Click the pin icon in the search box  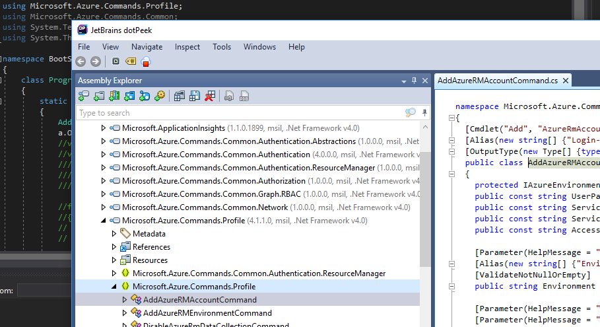tap(424, 112)
